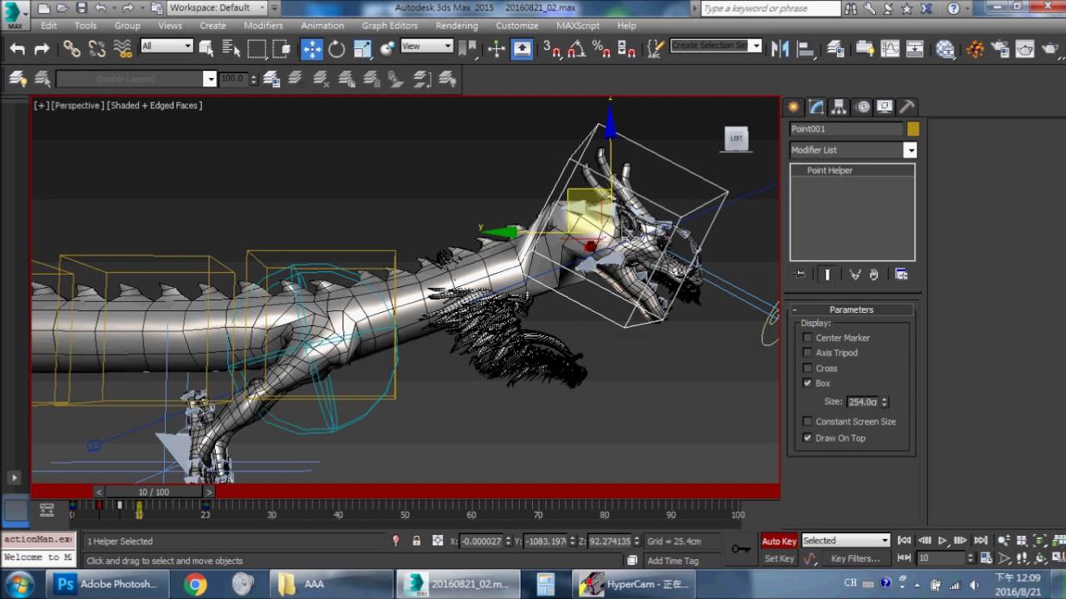This screenshot has width=1066, height=599.
Task: Click the Undo arrow in main toolbar
Action: (17, 48)
